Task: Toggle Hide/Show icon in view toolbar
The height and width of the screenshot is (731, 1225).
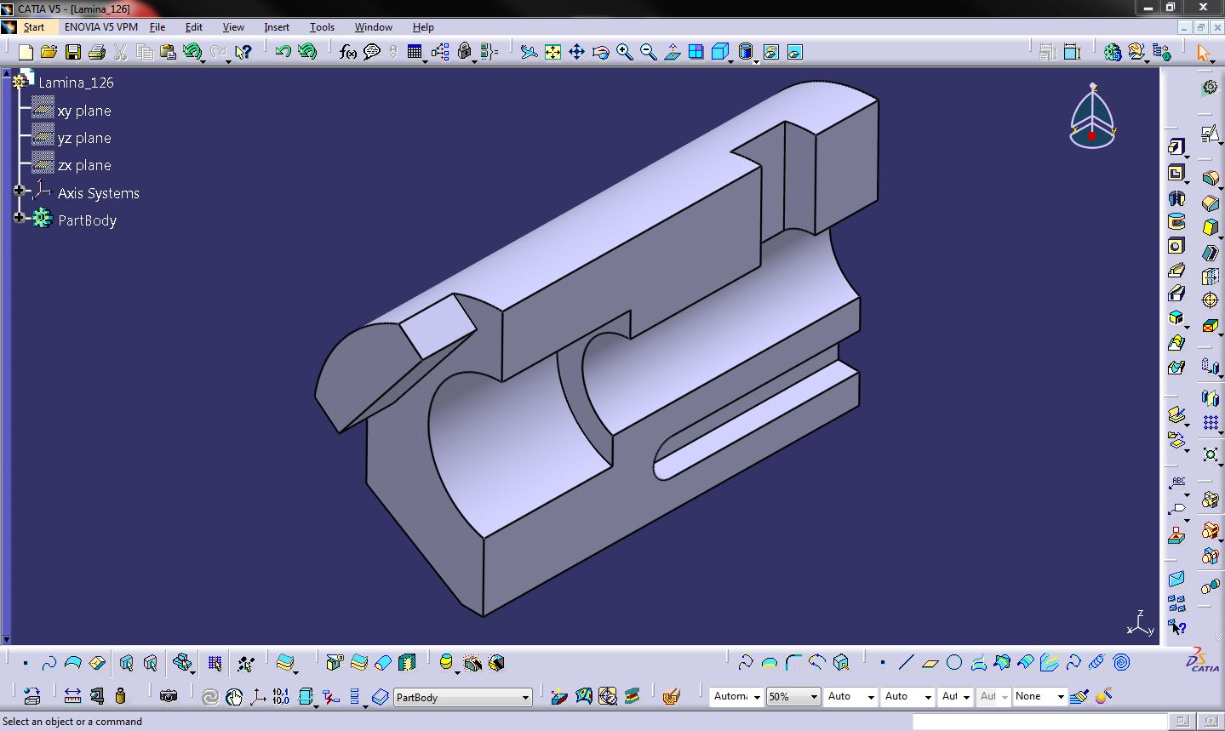Action: click(770, 52)
